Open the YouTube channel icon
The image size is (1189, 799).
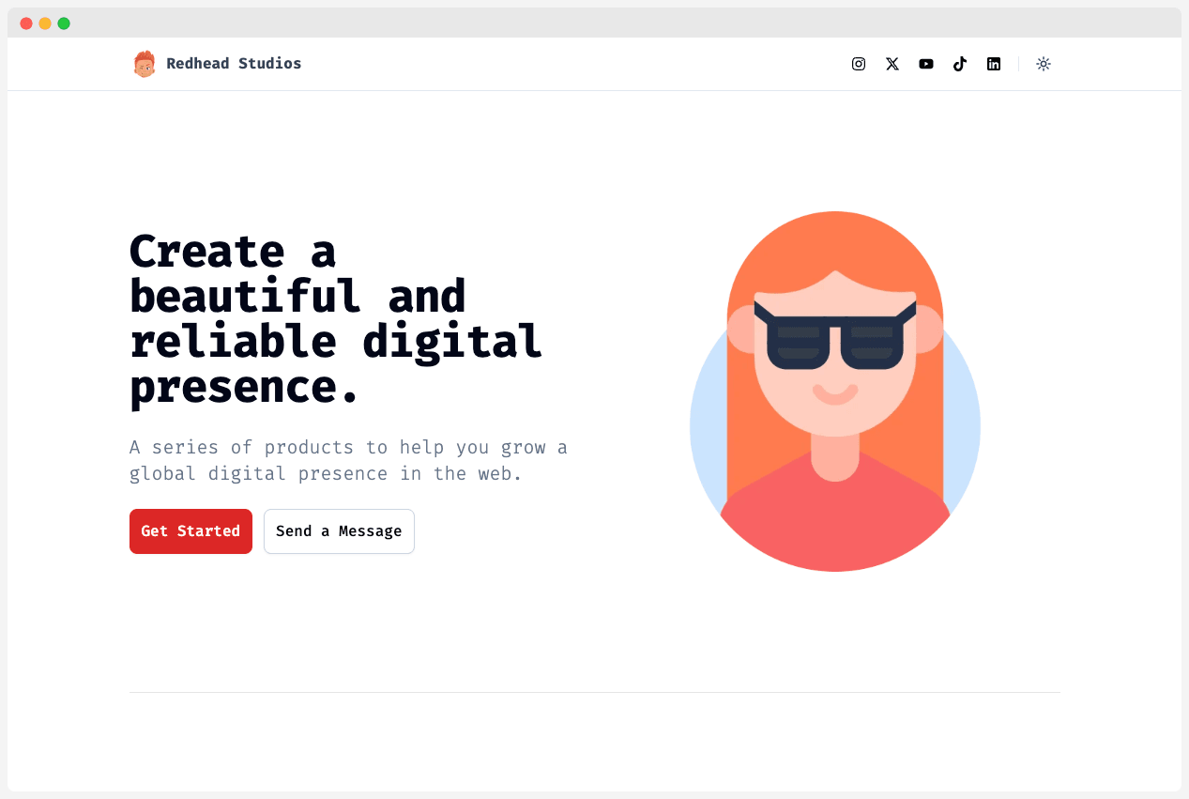coord(925,64)
